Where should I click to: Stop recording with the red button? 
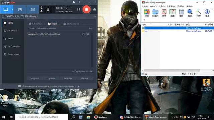point(86,9)
